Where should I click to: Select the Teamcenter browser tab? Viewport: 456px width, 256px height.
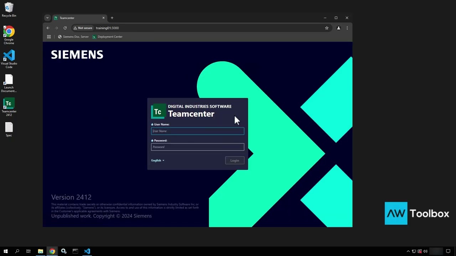point(79,18)
